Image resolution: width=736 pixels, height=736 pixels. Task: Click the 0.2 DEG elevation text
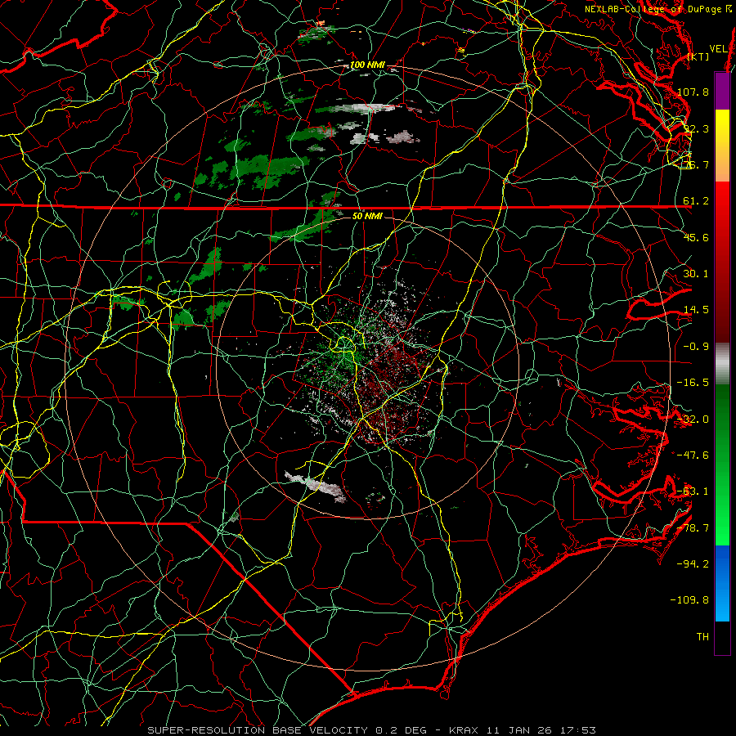401,730
